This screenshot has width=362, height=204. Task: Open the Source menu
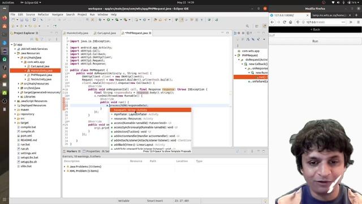(x=31, y=14)
